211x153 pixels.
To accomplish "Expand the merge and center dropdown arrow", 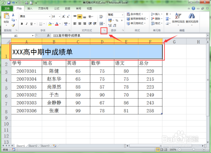I will 104,24.
